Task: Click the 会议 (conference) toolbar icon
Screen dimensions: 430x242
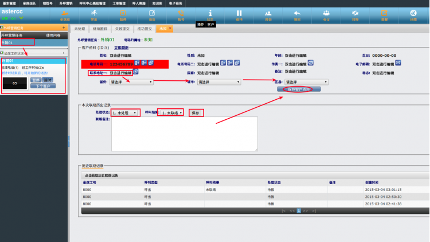Action: [326, 14]
